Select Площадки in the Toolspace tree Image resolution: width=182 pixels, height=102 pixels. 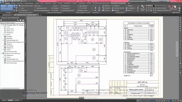(x=9, y=37)
